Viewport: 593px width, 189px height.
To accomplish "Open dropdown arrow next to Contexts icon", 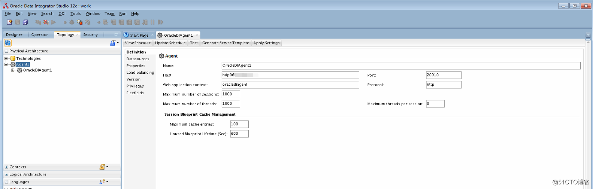I will [x=107, y=167].
